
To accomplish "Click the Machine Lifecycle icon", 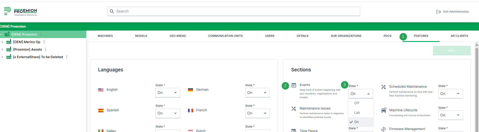I will coord(384,110).
